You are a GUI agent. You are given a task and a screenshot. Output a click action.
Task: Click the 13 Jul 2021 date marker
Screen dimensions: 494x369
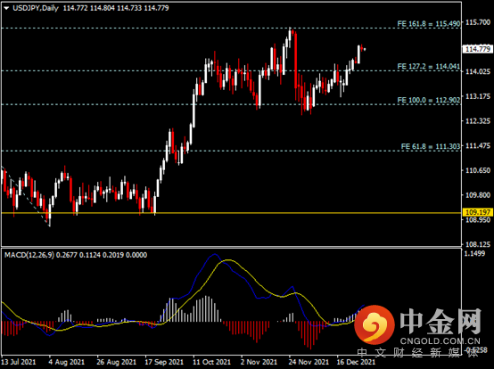pyautogui.click(x=18, y=362)
